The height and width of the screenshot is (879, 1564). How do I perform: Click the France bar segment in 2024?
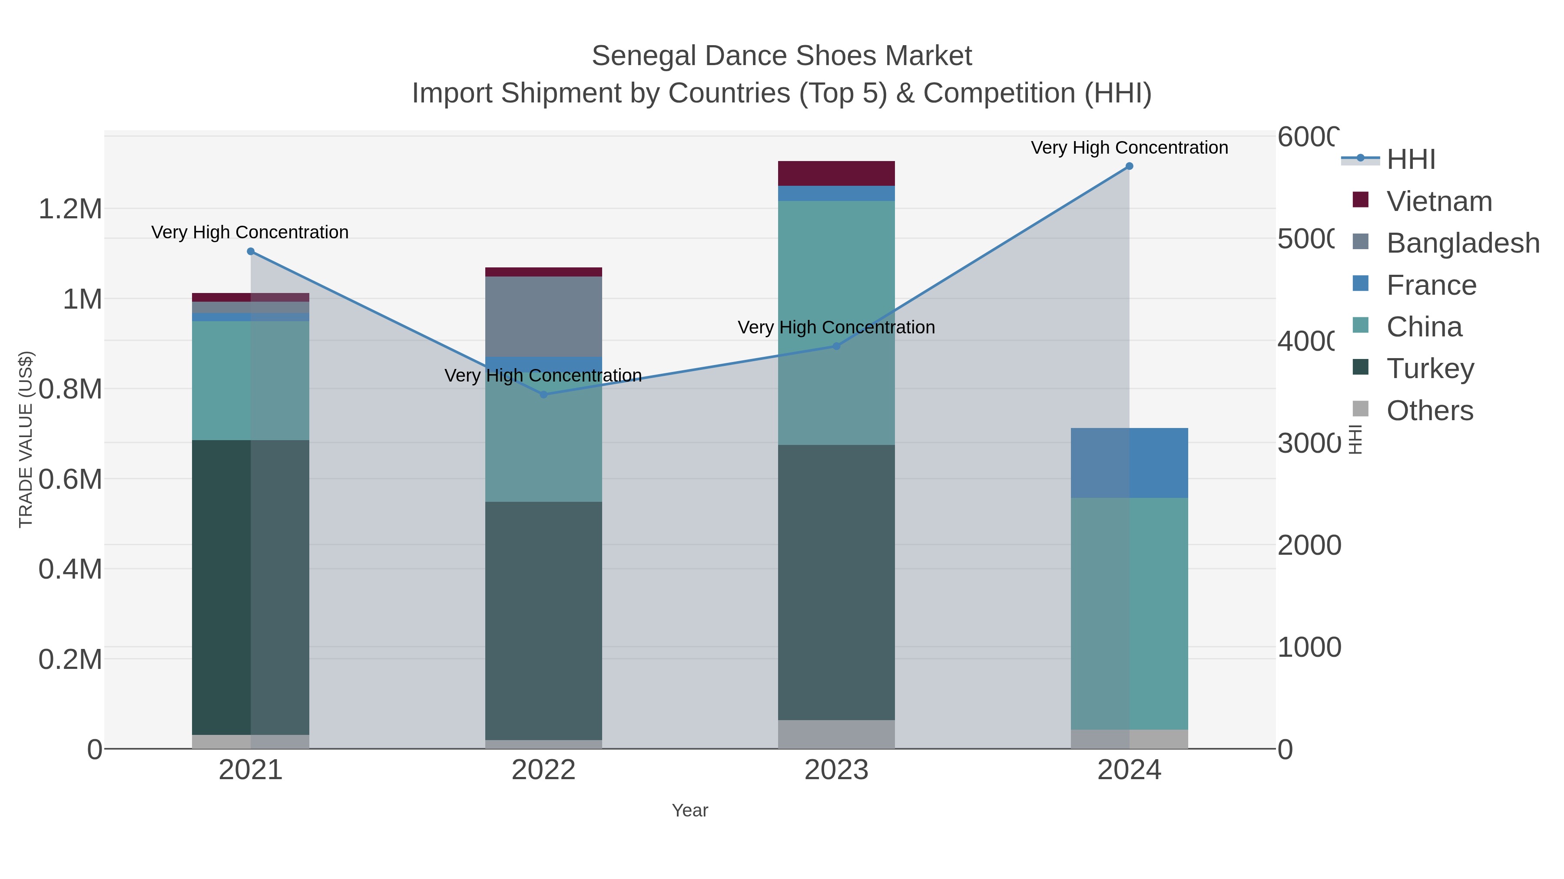pos(1129,463)
